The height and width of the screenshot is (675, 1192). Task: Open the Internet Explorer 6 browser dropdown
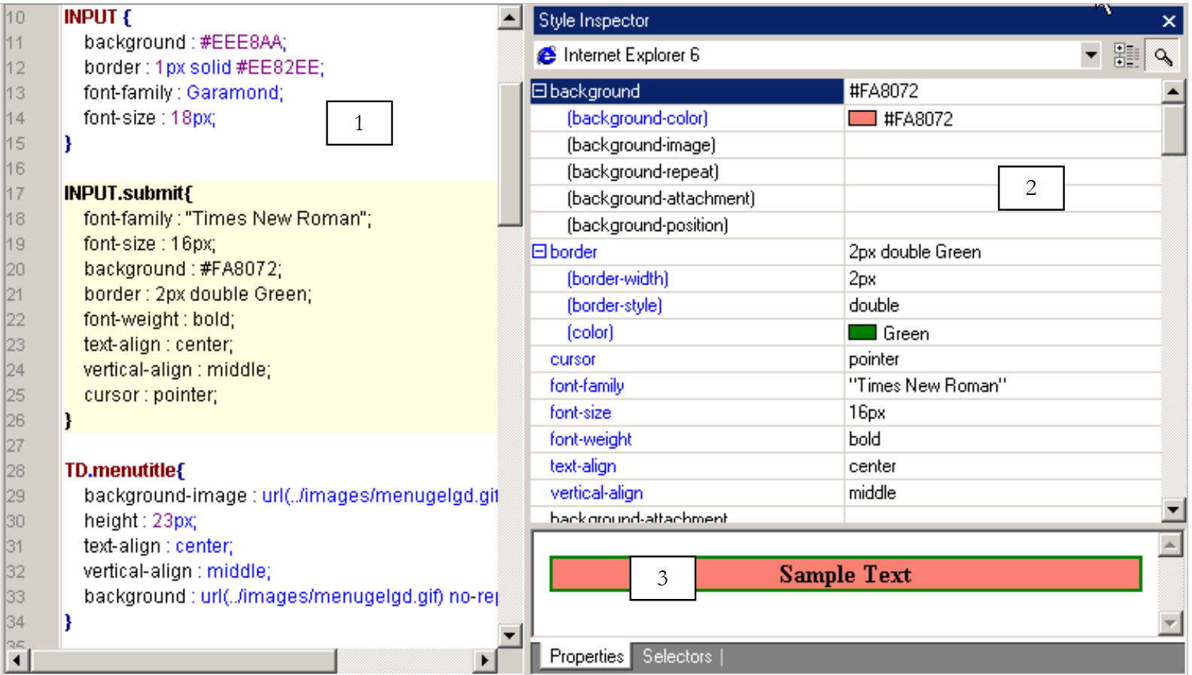tap(1090, 56)
